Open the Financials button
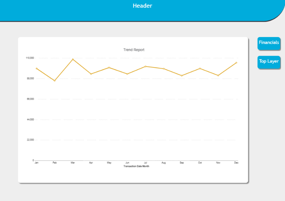Image resolution: width=285 pixels, height=201 pixels. click(x=269, y=42)
